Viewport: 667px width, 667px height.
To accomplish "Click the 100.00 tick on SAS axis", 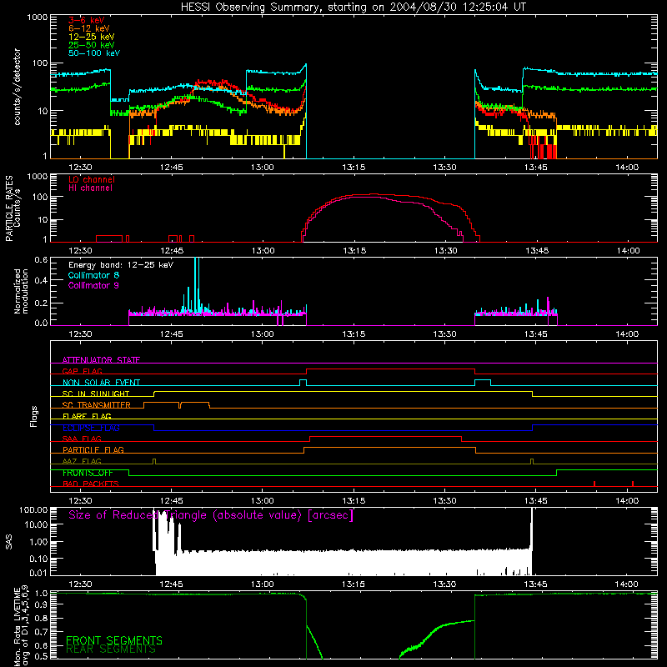I will click(x=33, y=509).
